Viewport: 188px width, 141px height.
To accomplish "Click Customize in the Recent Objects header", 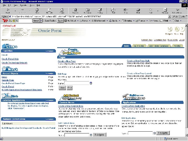I will pyautogui.click(x=49, y=73).
